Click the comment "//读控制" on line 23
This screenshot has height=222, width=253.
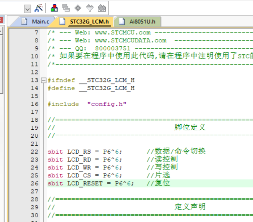(162, 159)
